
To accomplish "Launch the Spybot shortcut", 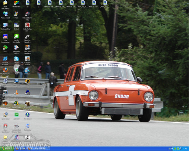I will pos(16,25).
